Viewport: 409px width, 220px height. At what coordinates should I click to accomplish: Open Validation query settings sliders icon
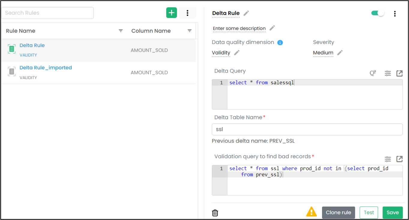tap(388, 159)
